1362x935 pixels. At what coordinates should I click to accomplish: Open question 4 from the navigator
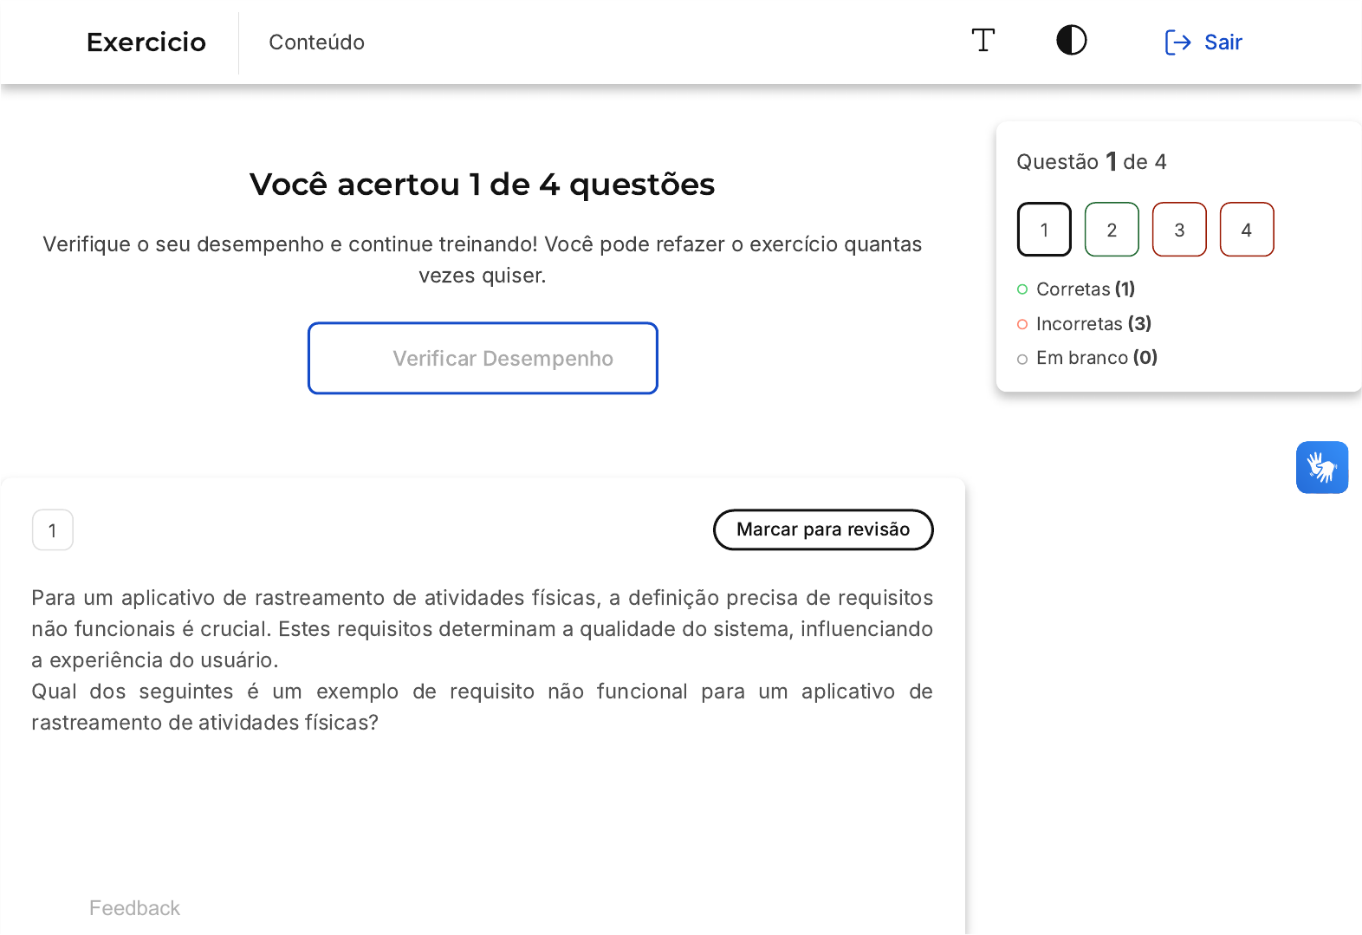(x=1247, y=230)
